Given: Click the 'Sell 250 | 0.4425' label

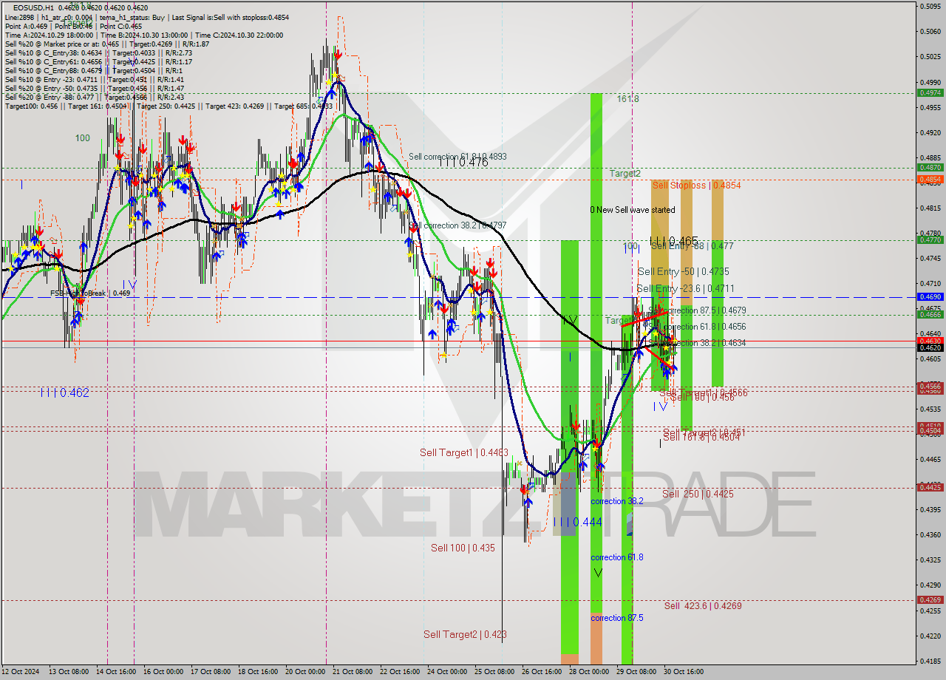Looking at the screenshot, I should [698, 494].
